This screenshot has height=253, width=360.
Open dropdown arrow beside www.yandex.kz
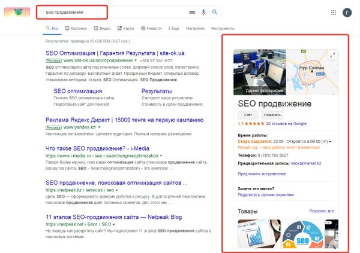pos(100,127)
